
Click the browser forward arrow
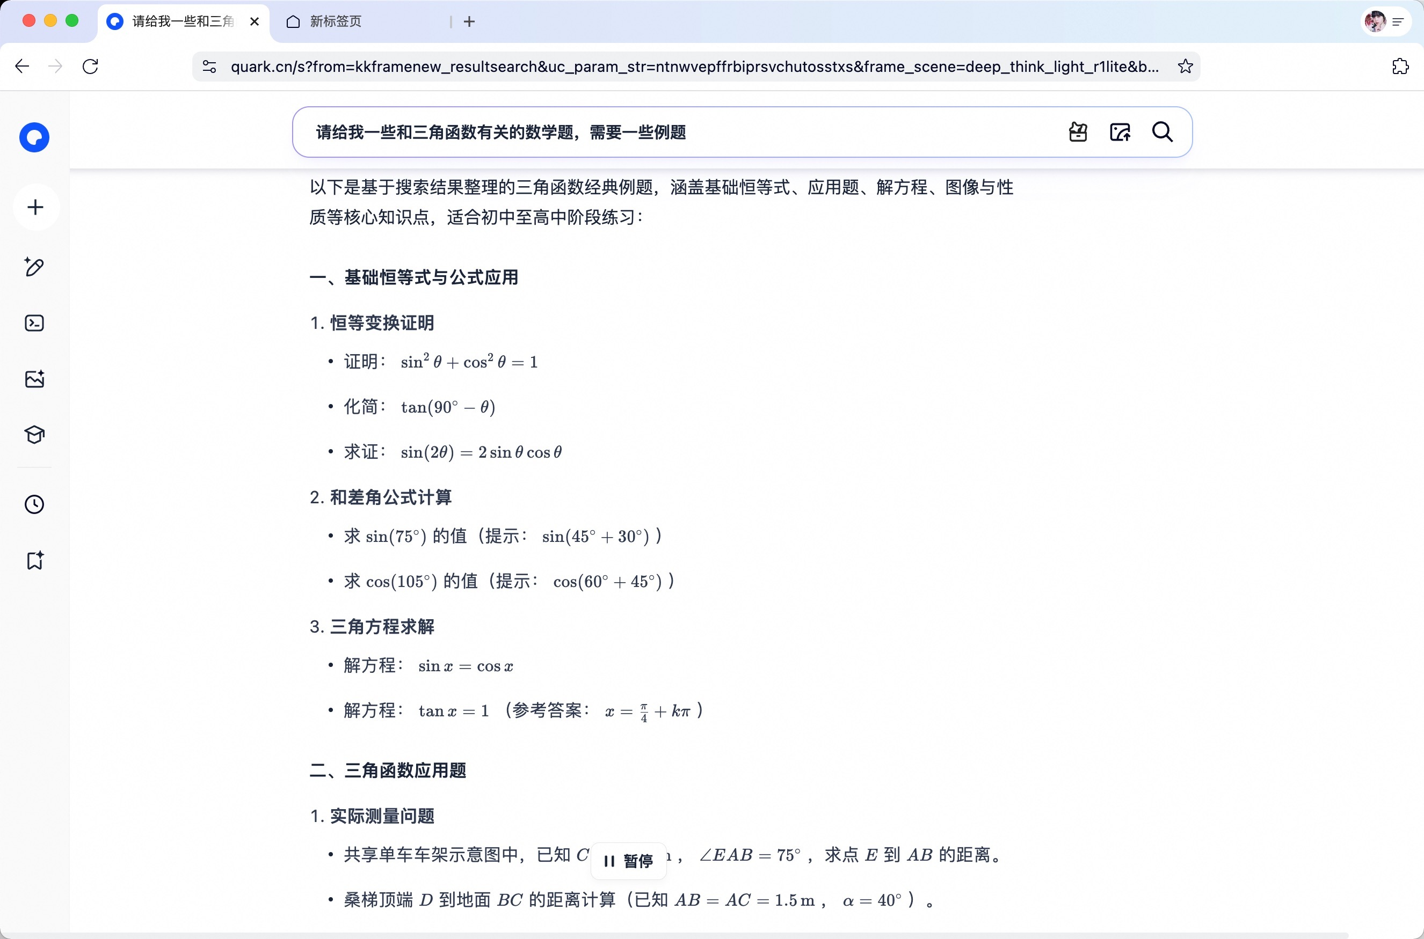55,67
